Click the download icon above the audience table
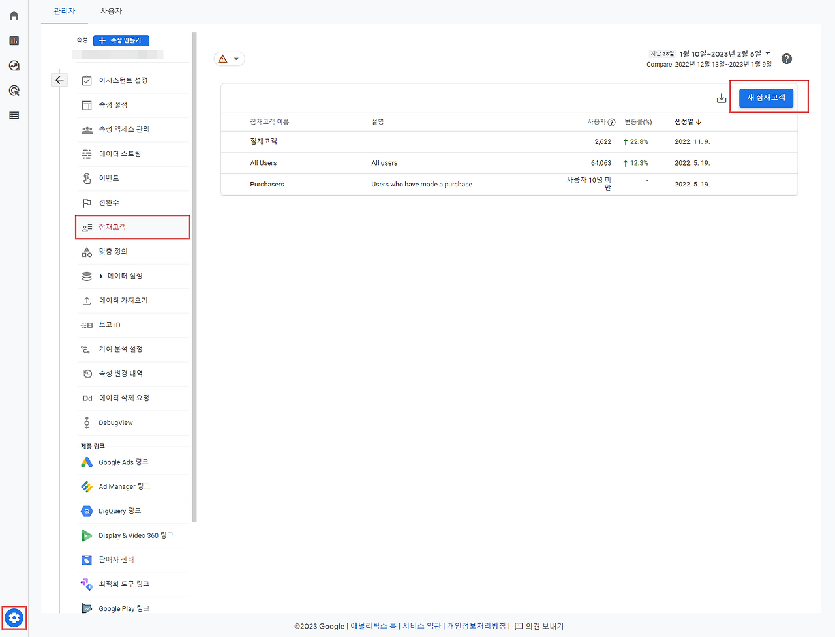The width and height of the screenshot is (835, 637). coord(721,98)
